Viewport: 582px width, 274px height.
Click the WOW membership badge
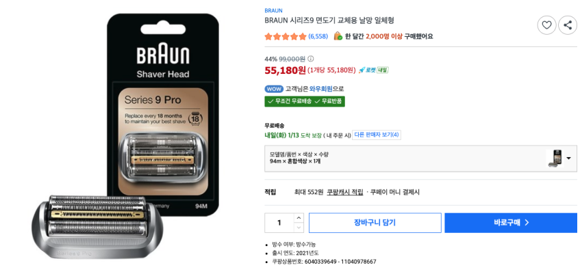(274, 89)
